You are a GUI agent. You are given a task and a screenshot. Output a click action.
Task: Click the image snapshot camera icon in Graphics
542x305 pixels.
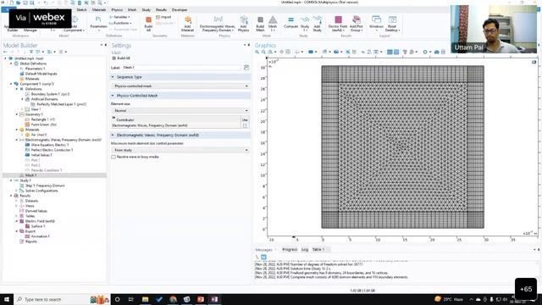pos(437,52)
